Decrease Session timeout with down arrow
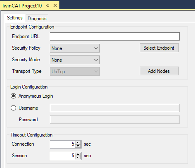This screenshot has width=195, height=168. click(78, 158)
